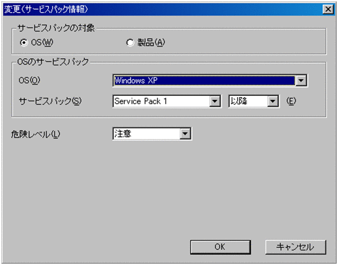339x266 pixels.
Task: Click the (E) label beside 以降
Action: (x=291, y=101)
